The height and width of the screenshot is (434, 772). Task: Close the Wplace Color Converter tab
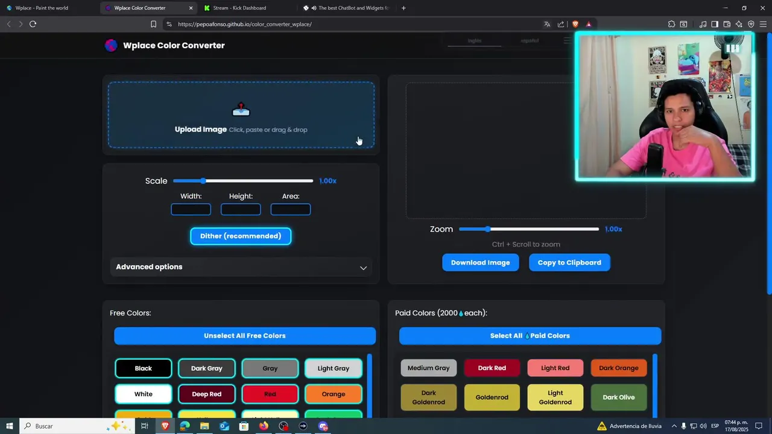coord(191,8)
